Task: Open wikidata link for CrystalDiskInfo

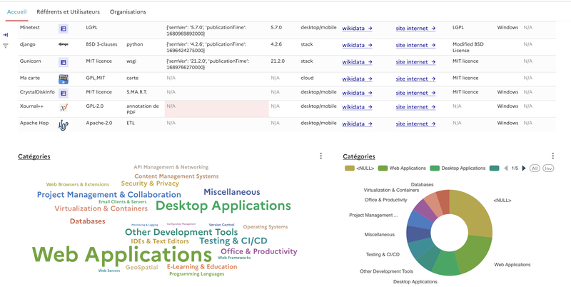Action: pyautogui.click(x=357, y=93)
